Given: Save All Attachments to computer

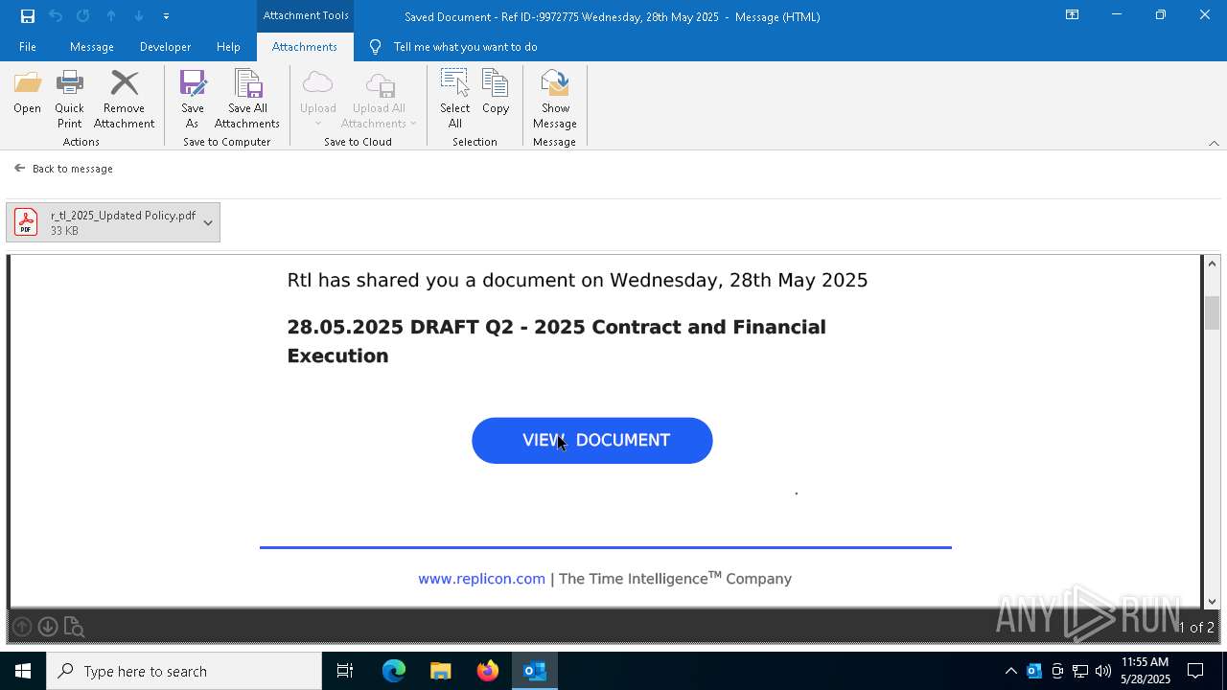Looking at the screenshot, I should pyautogui.click(x=247, y=99).
